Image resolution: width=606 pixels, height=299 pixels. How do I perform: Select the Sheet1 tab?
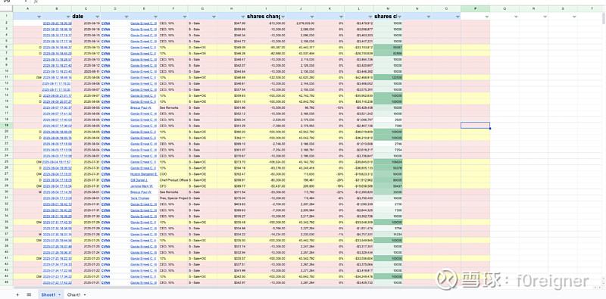point(48,294)
